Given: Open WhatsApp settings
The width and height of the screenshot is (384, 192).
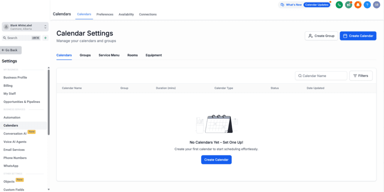Looking at the screenshot, I should [11, 166].
